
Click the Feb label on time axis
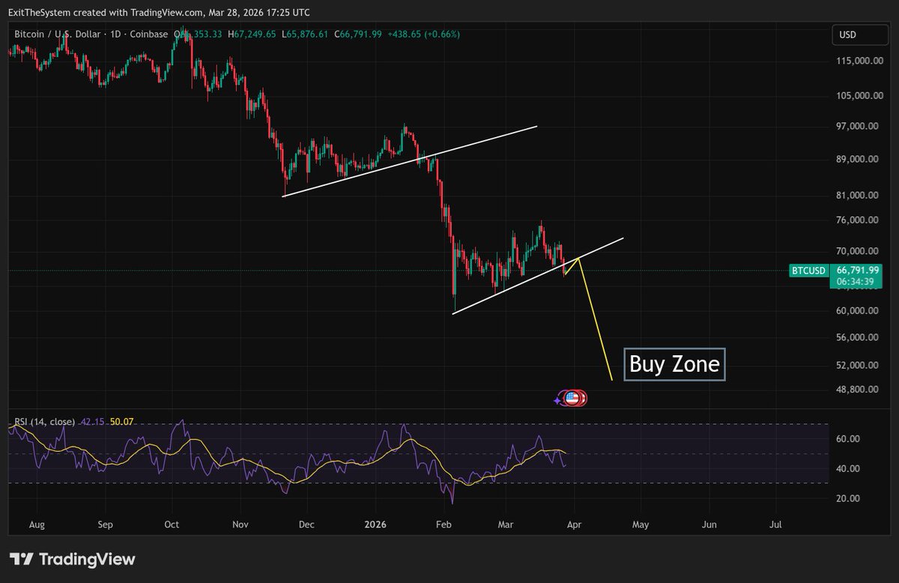[444, 525]
